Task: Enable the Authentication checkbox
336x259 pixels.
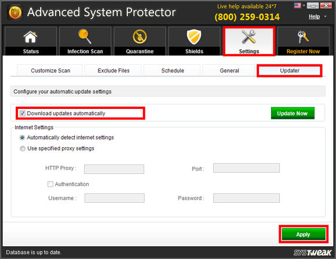Action: pyautogui.click(x=50, y=184)
